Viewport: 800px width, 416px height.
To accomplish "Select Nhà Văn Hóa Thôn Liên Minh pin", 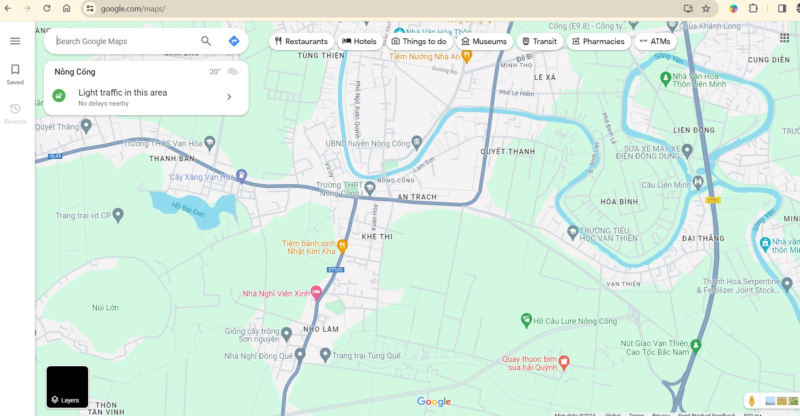I will click(x=666, y=79).
